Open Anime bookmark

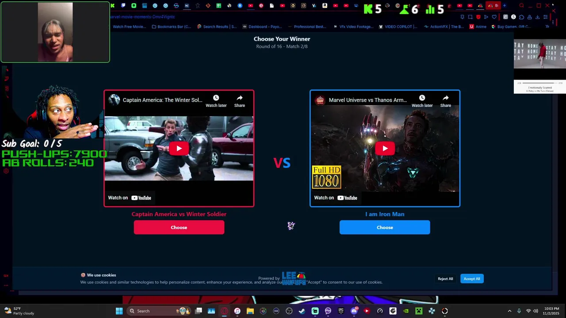[478, 26]
